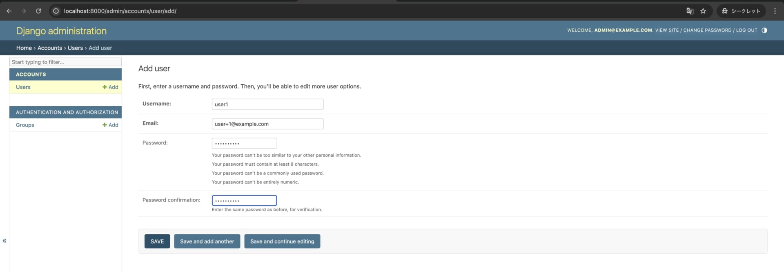The width and height of the screenshot is (784, 272).
Task: Open the ACCOUNTS section header
Action: point(31,75)
